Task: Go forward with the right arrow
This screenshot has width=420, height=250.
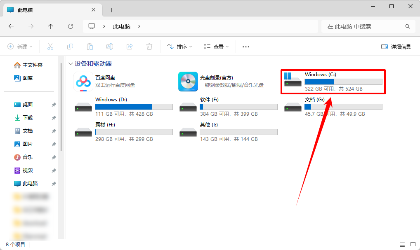Action: click(31, 26)
